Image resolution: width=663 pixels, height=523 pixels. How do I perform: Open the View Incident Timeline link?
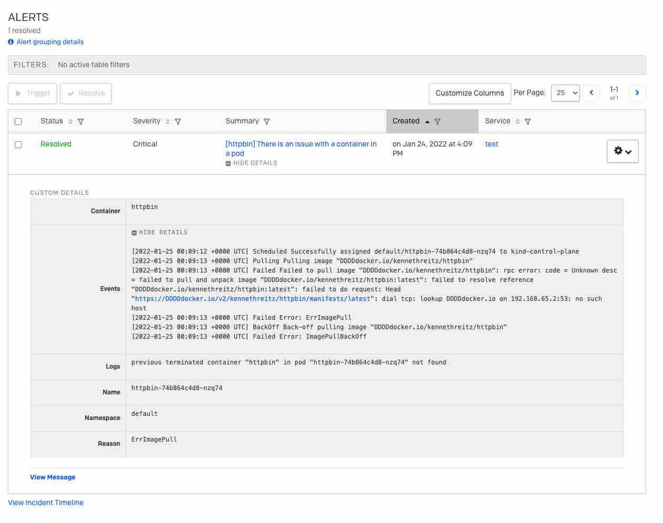[x=46, y=503]
